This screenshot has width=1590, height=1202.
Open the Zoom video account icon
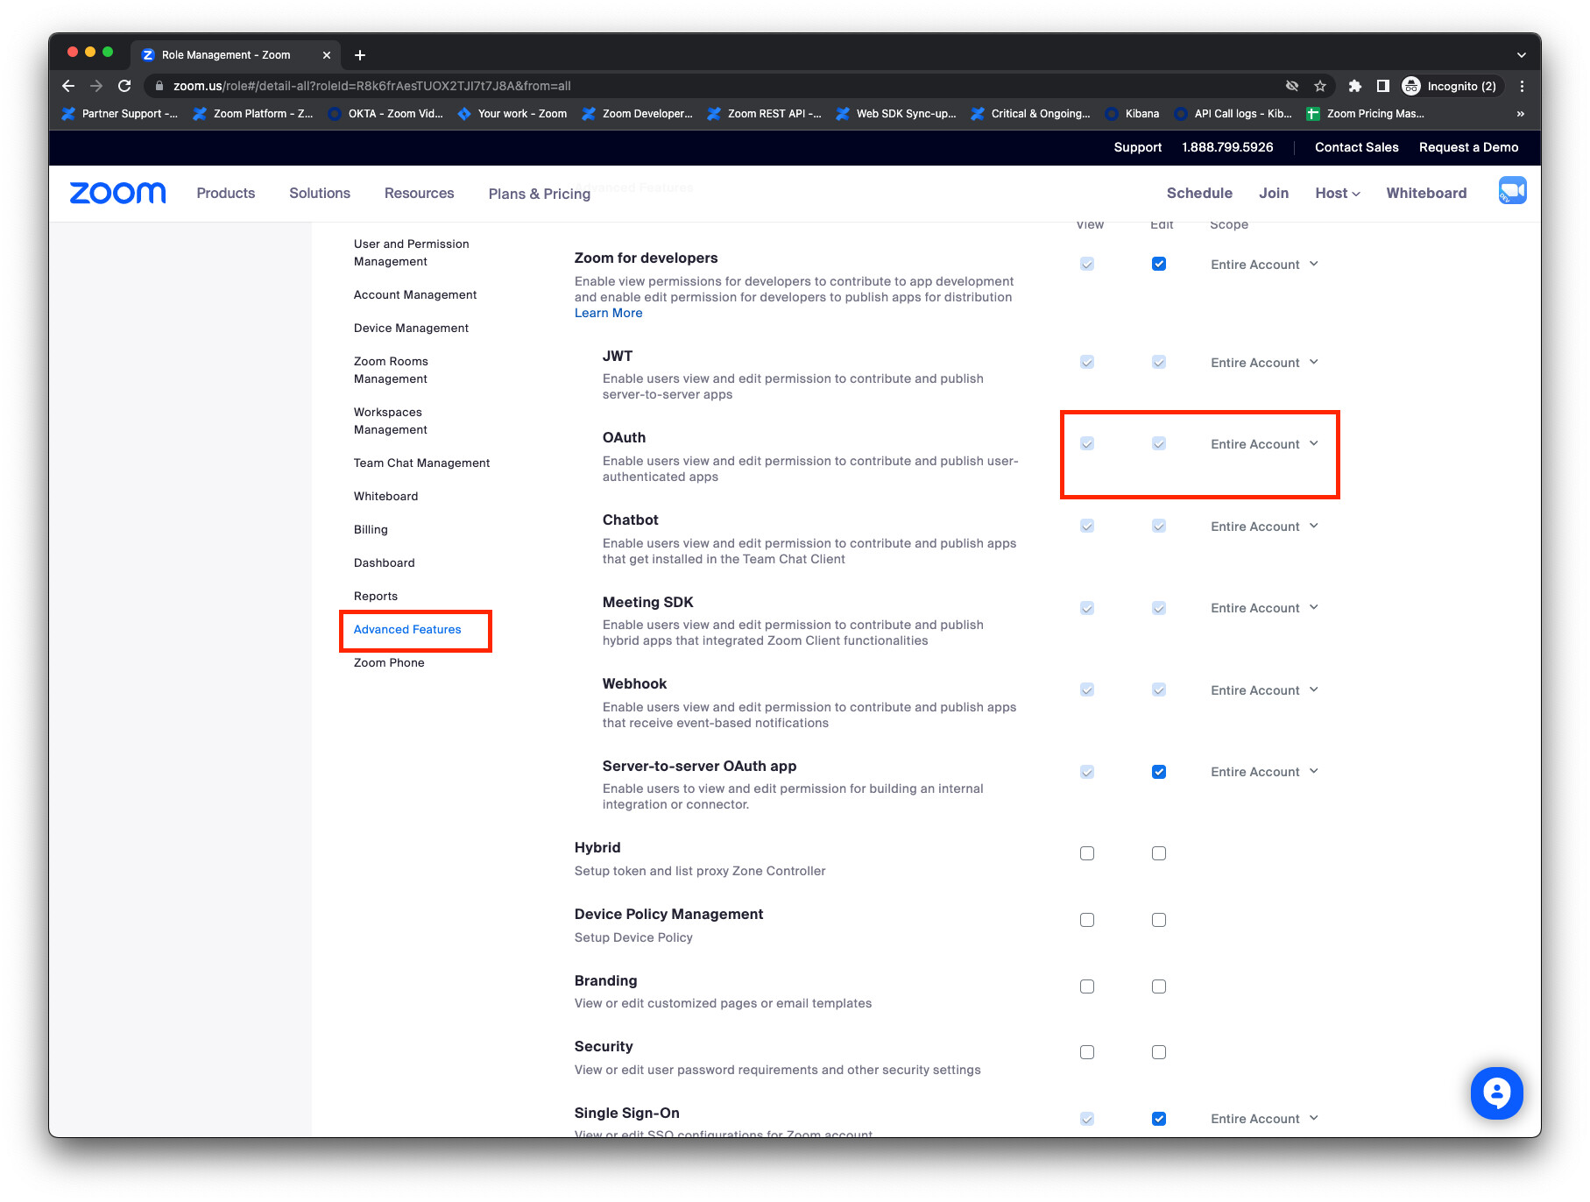click(x=1512, y=191)
